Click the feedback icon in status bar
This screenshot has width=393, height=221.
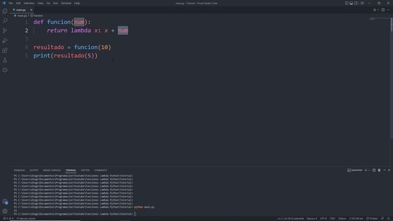[383, 219]
